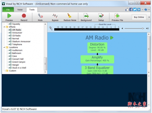This screenshot has height=113, width=152.
Task: Select the Grand Canyon location
Action: pyautogui.click(x=18, y=62)
